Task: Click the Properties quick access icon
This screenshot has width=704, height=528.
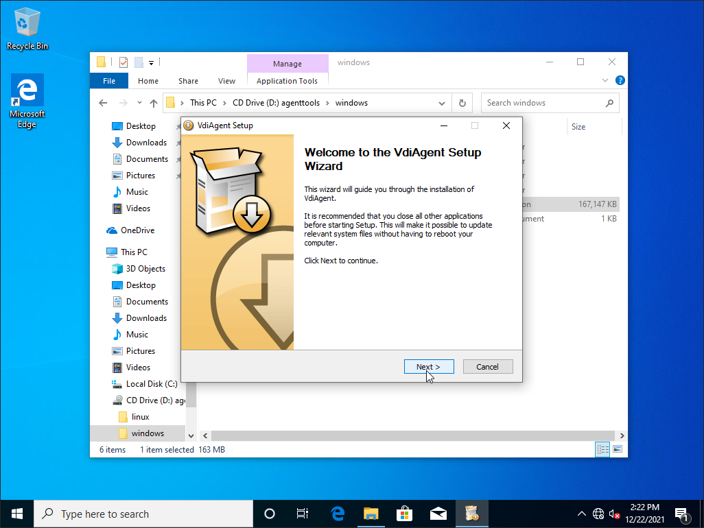Action: click(x=124, y=62)
